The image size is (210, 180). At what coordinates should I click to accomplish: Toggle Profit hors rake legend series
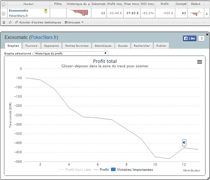(x=75, y=170)
